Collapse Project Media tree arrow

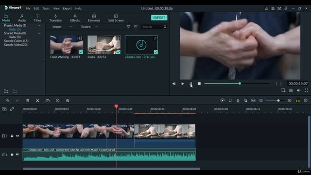(x=39, y=26)
